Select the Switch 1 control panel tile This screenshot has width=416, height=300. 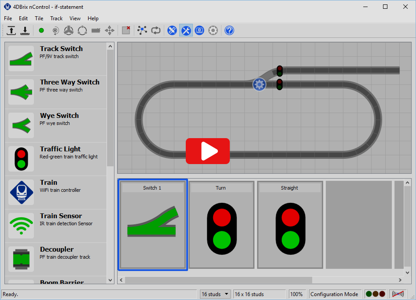tap(153, 225)
